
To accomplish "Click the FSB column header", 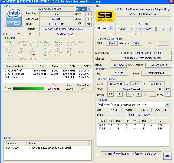I will 68,66.
